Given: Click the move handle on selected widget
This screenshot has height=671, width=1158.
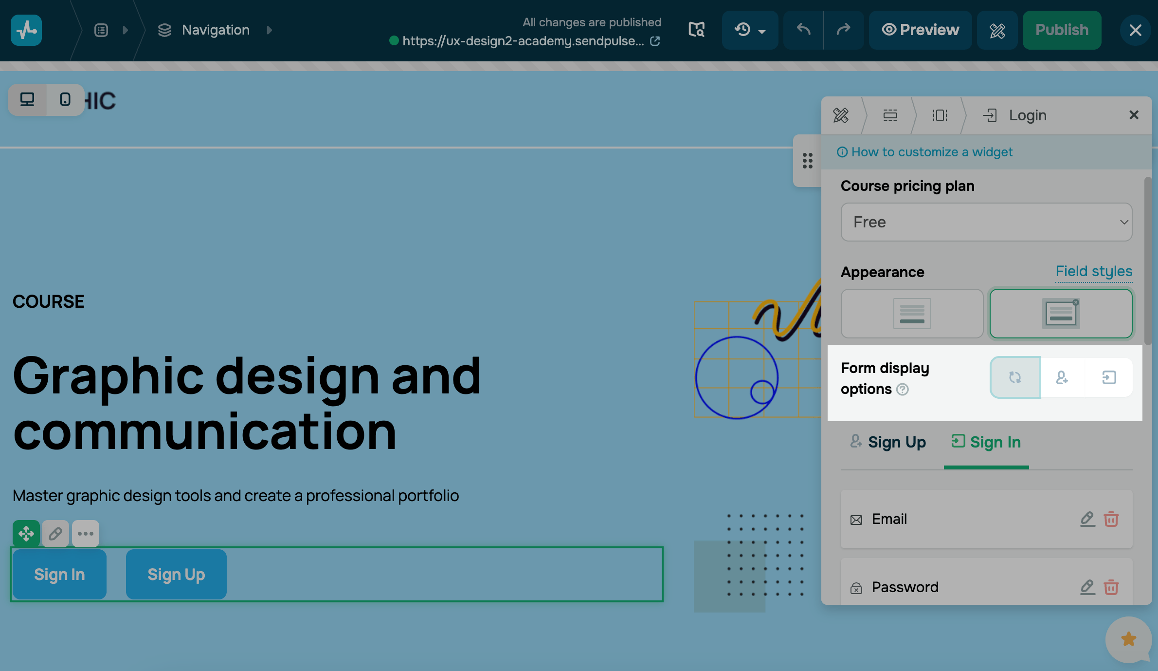Looking at the screenshot, I should pyautogui.click(x=26, y=534).
